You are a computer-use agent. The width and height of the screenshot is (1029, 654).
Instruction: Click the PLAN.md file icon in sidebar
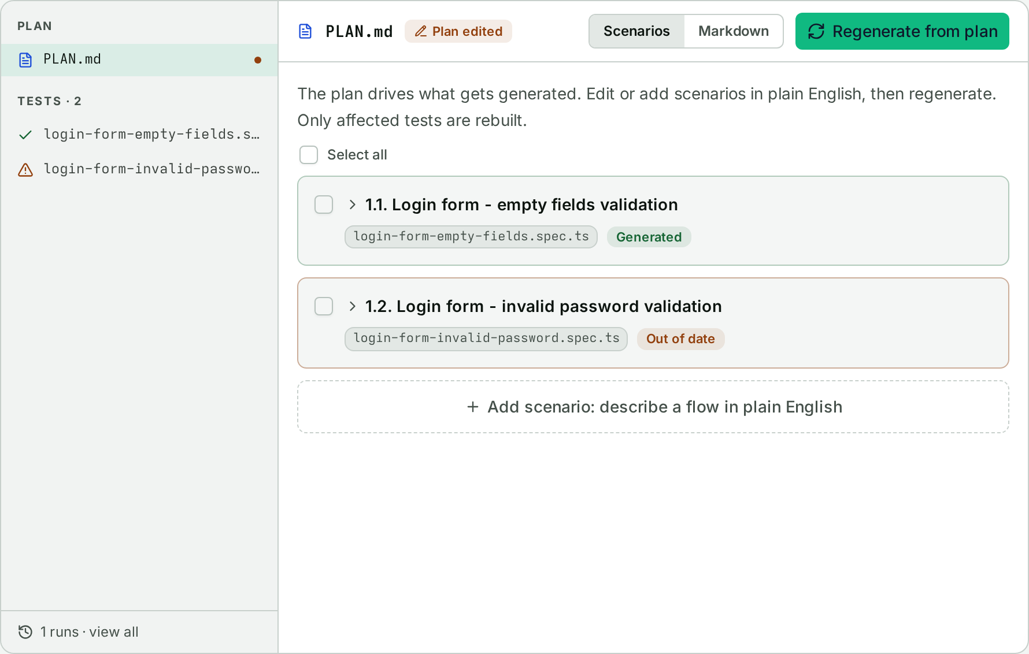(x=25, y=60)
